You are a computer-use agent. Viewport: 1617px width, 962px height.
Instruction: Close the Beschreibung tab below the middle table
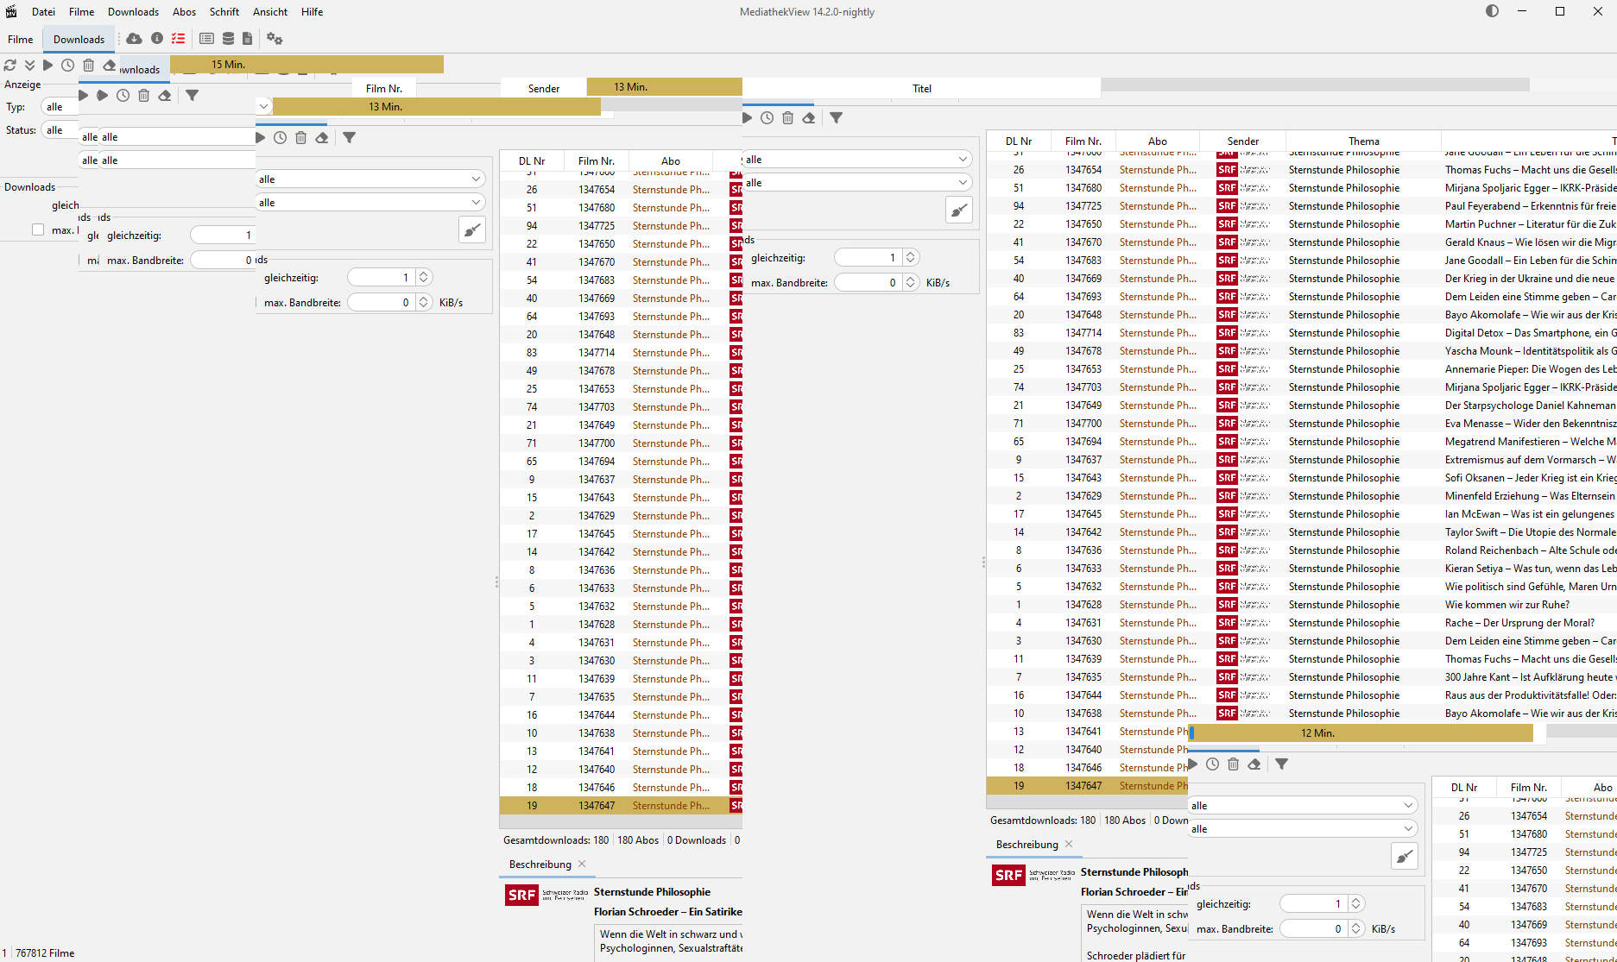[582, 864]
